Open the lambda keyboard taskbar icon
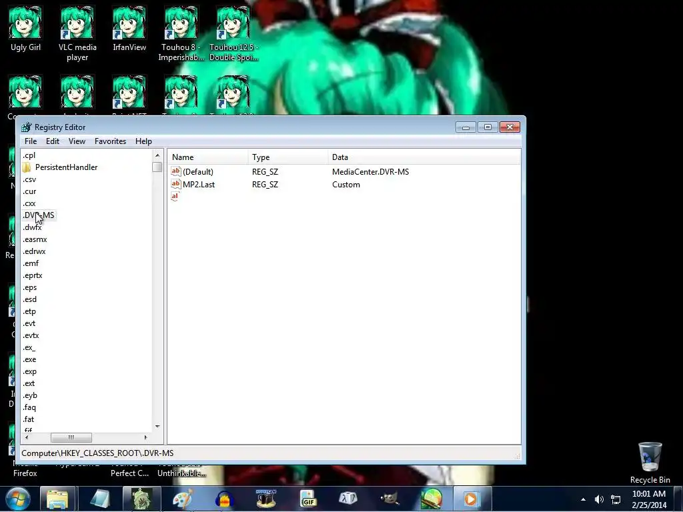The image size is (683, 512). point(348,499)
